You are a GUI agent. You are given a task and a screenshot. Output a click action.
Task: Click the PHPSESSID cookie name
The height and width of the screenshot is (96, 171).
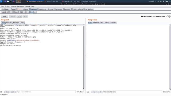tap(11, 40)
